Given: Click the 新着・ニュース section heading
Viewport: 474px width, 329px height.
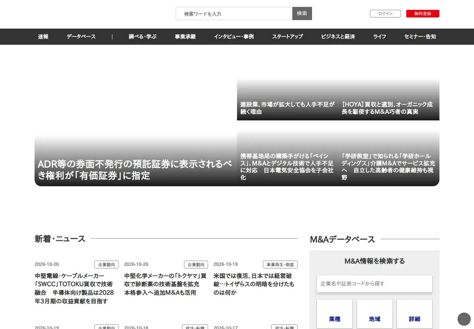Looking at the screenshot, I should (x=60, y=239).
